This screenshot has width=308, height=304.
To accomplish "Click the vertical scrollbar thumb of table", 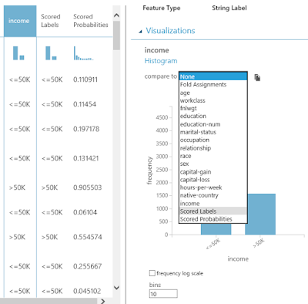I will point(116,35).
